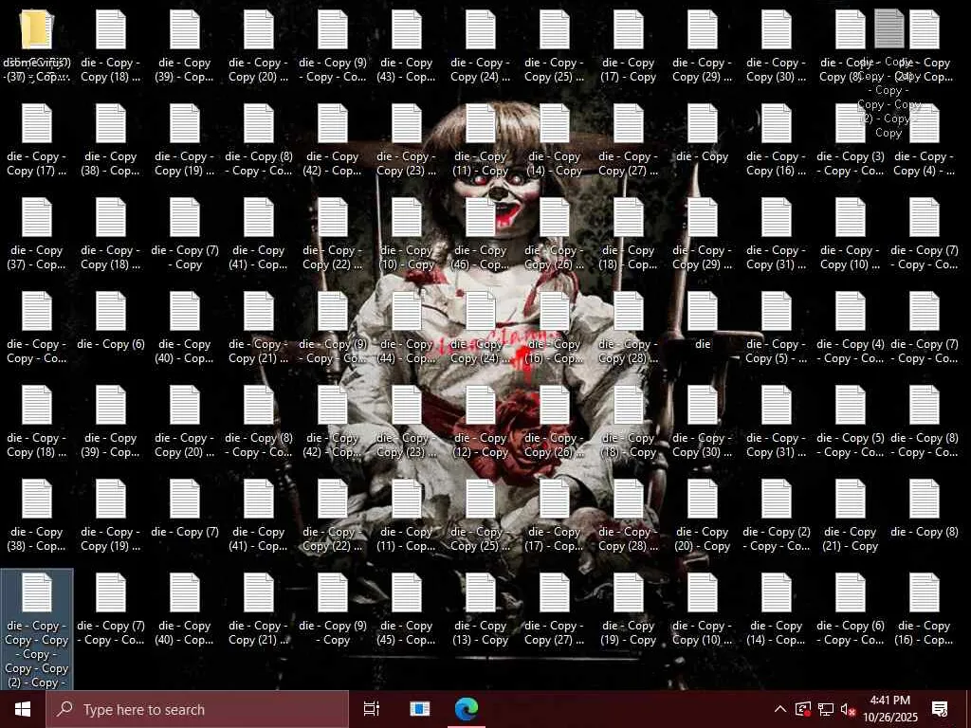Select the file 'die - Copy (46) - Cop...'

481,235
